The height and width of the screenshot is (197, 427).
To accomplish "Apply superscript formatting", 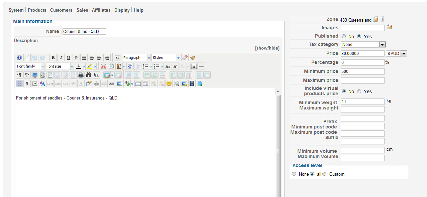I will point(175,66).
